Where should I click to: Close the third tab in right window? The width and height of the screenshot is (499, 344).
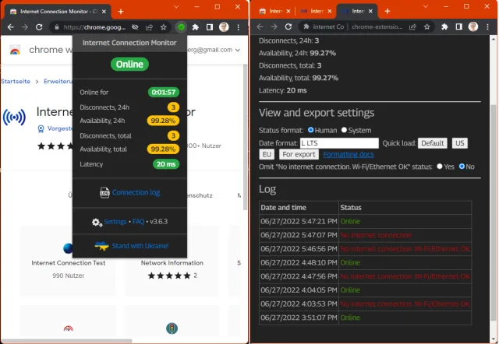pos(371,11)
